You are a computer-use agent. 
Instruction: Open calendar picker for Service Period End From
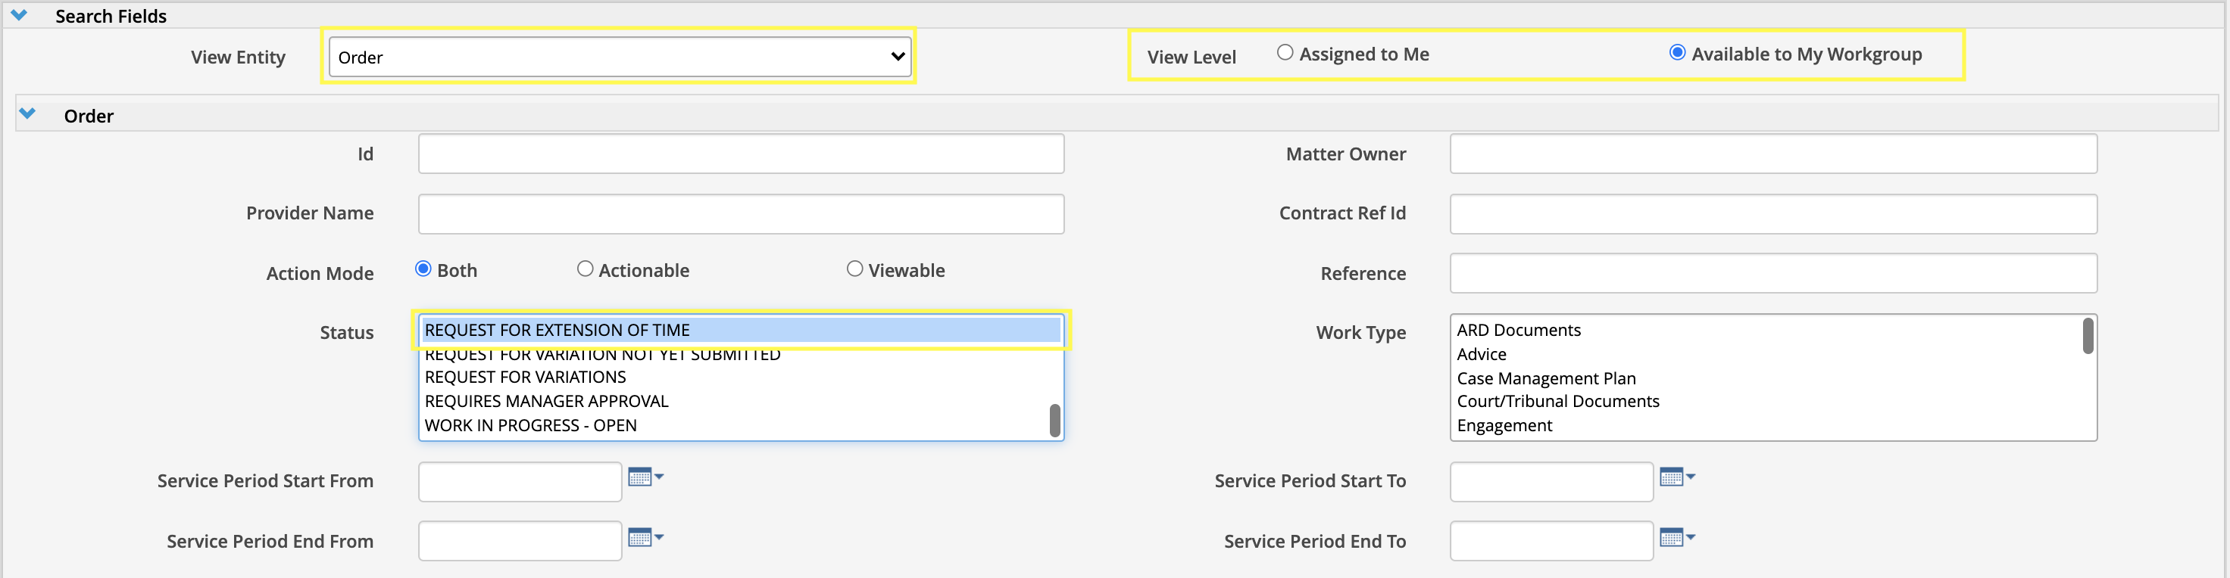[645, 538]
